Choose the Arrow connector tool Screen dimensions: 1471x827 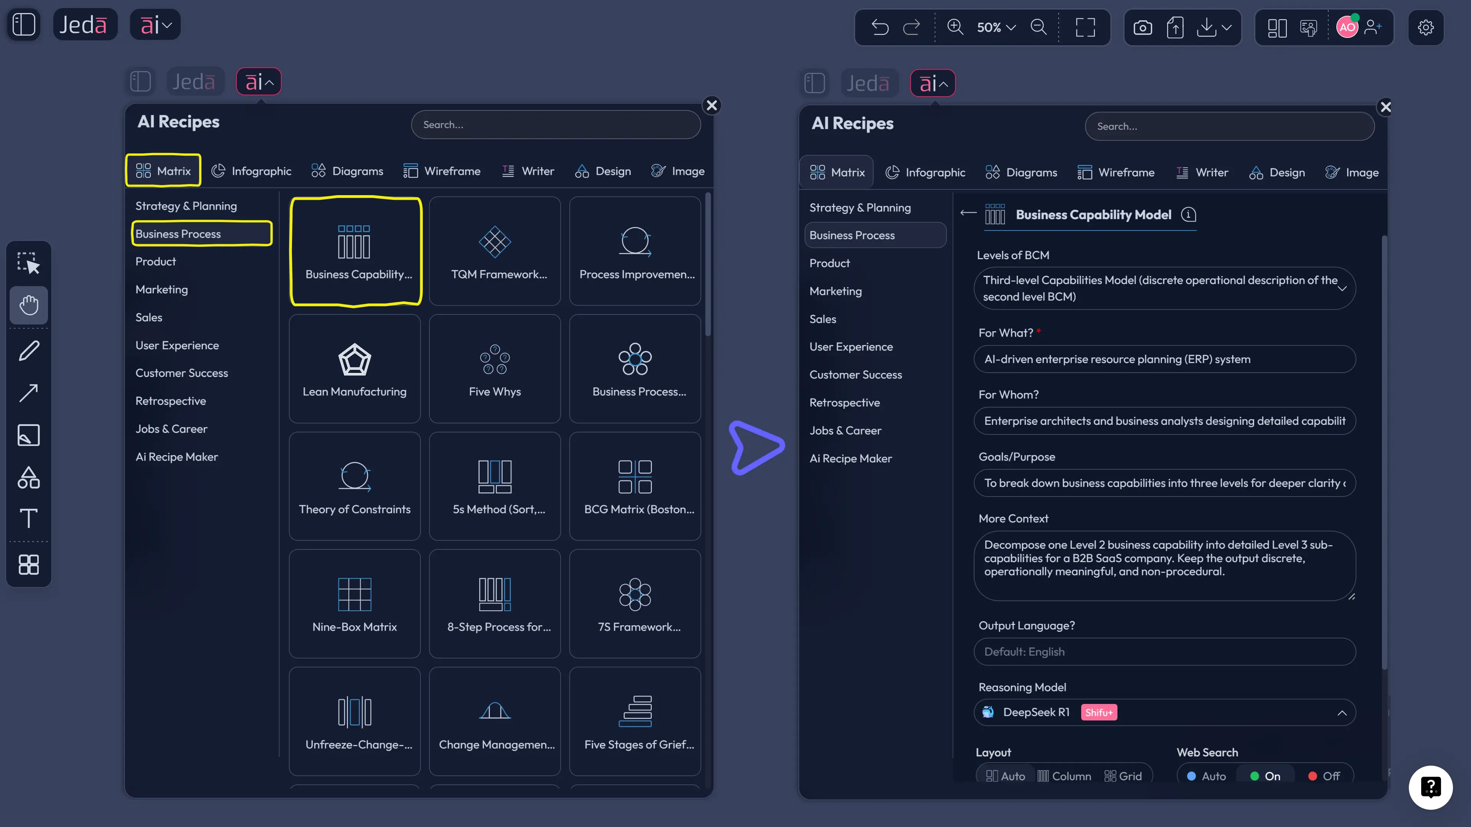coord(28,393)
